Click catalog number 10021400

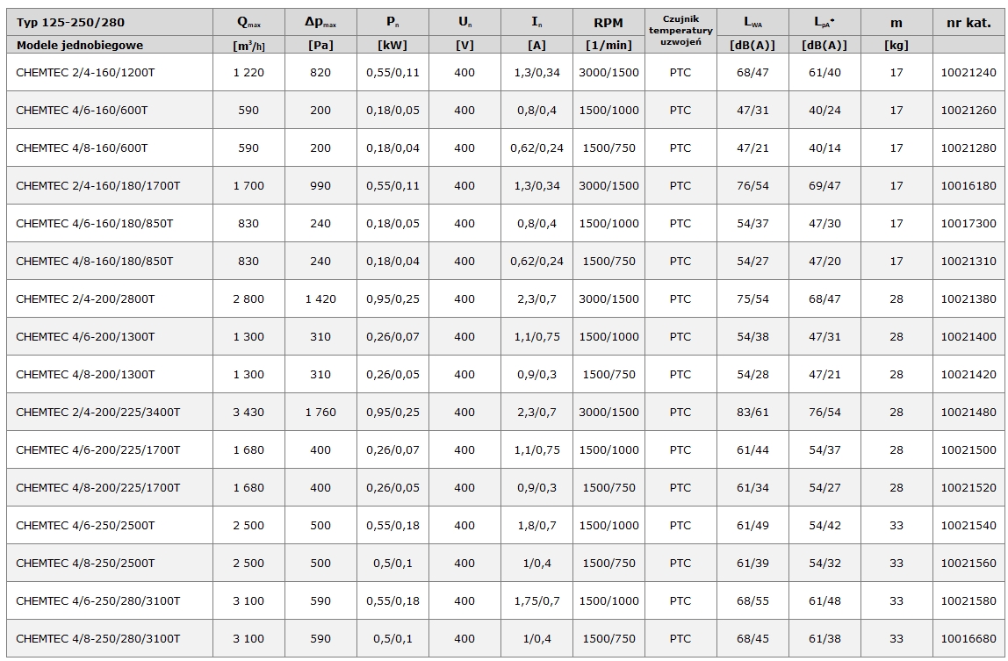(x=968, y=337)
